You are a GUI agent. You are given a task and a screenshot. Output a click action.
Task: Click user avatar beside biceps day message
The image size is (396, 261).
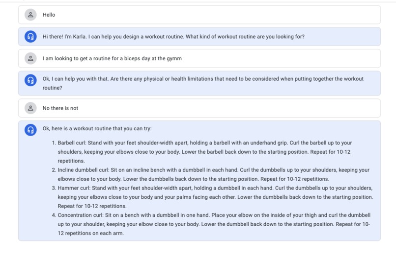pyautogui.click(x=30, y=58)
